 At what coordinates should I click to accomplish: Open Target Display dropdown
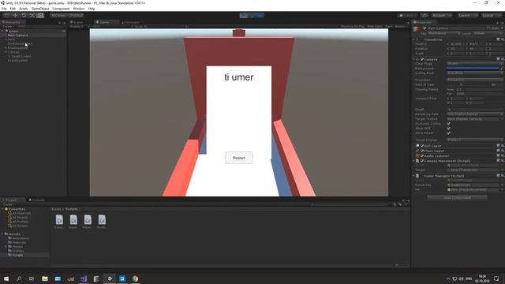[x=475, y=140]
